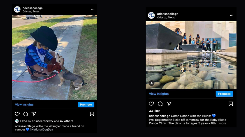Like the Come Dance with the Blues post
245x137 pixels.
coord(151,104)
